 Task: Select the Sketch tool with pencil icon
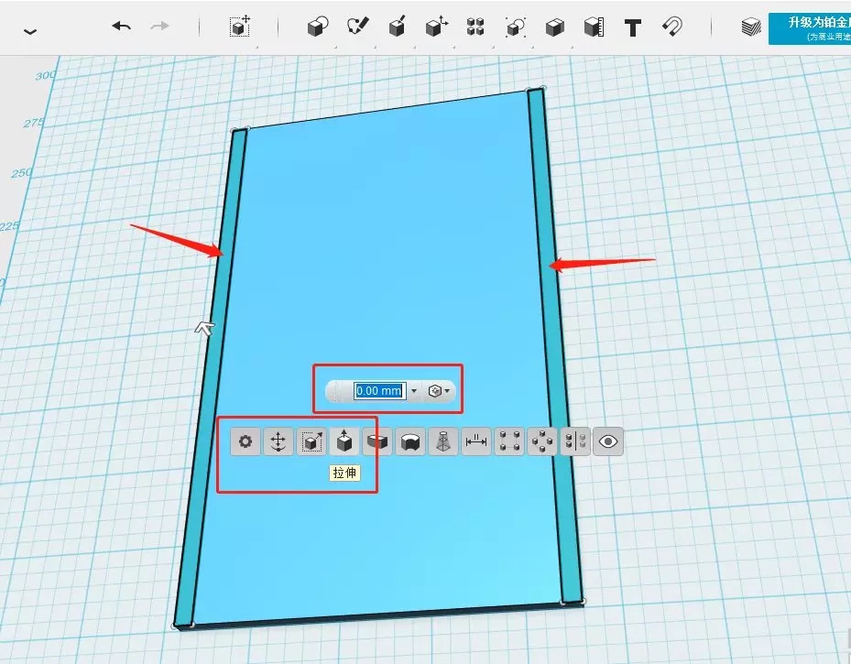(x=357, y=27)
